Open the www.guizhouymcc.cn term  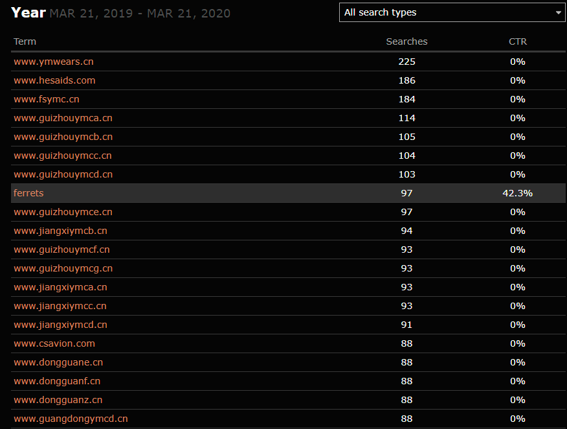click(63, 156)
